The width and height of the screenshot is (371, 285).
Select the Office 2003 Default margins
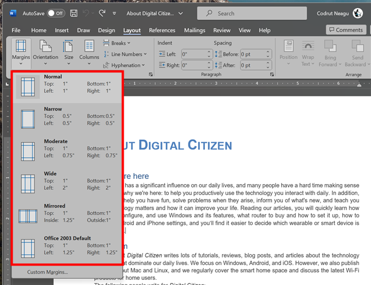[67, 248]
